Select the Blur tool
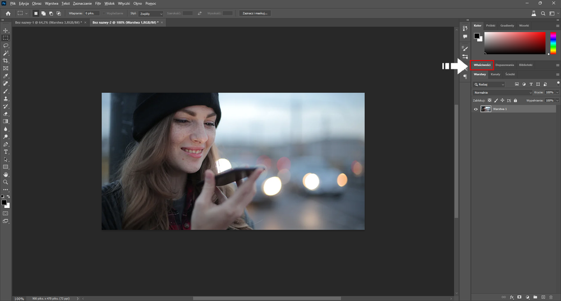Viewport: 561px width, 301px height. click(6, 129)
